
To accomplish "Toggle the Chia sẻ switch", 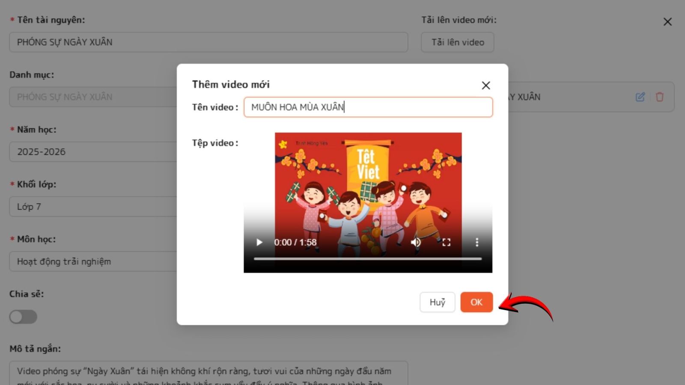I will [24, 317].
